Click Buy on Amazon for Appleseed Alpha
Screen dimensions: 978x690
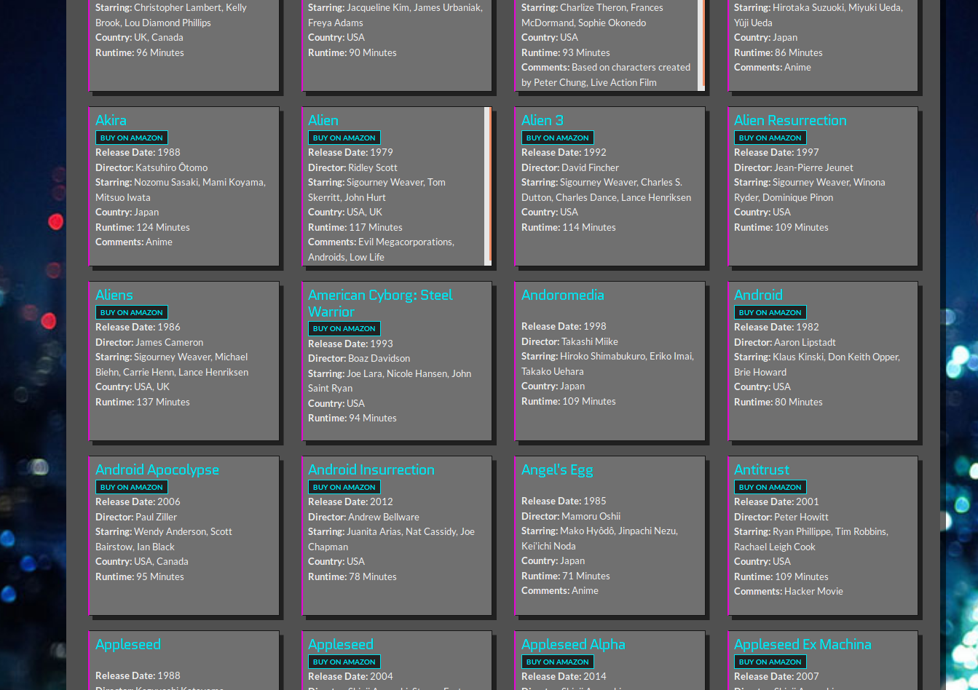[558, 662]
